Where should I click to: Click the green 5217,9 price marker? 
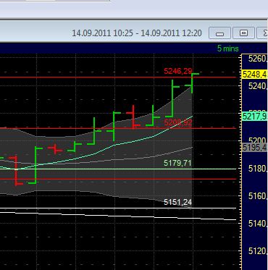[x=255, y=117]
